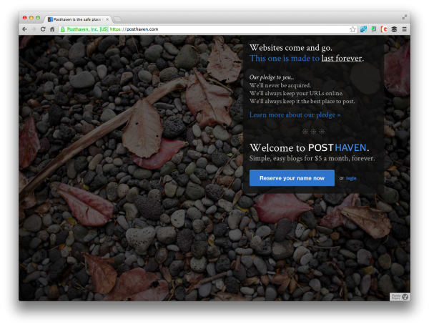Click the 'Our pledge to you...' text
429x327 pixels.
click(272, 77)
